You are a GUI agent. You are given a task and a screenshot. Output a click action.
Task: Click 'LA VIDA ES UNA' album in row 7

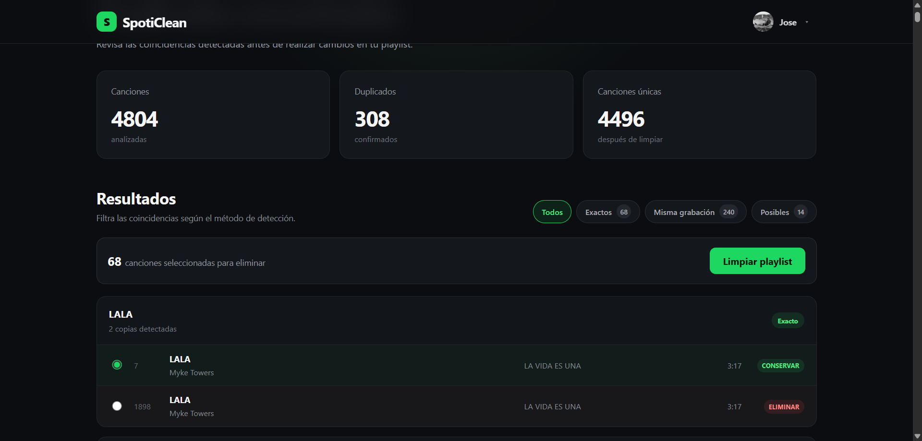tap(552, 366)
